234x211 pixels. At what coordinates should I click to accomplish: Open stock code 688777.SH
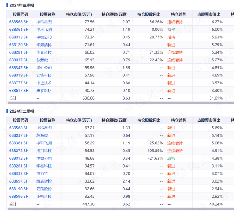[x=19, y=83]
